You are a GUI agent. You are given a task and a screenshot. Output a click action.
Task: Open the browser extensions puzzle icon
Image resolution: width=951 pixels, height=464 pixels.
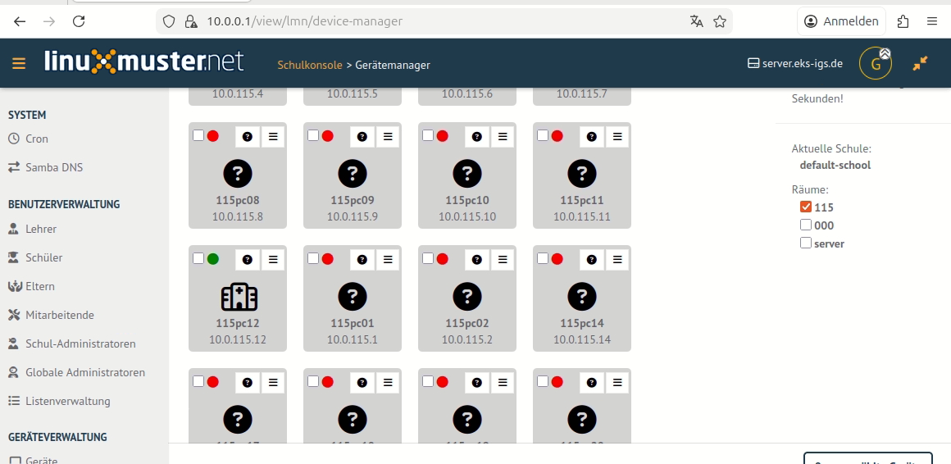point(903,21)
